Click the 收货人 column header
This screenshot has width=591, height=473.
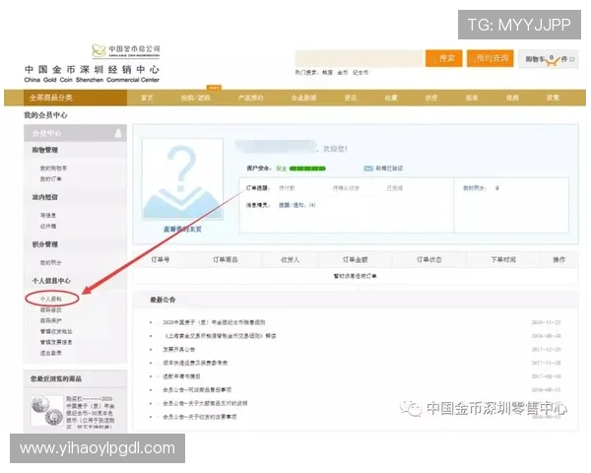[x=290, y=259]
